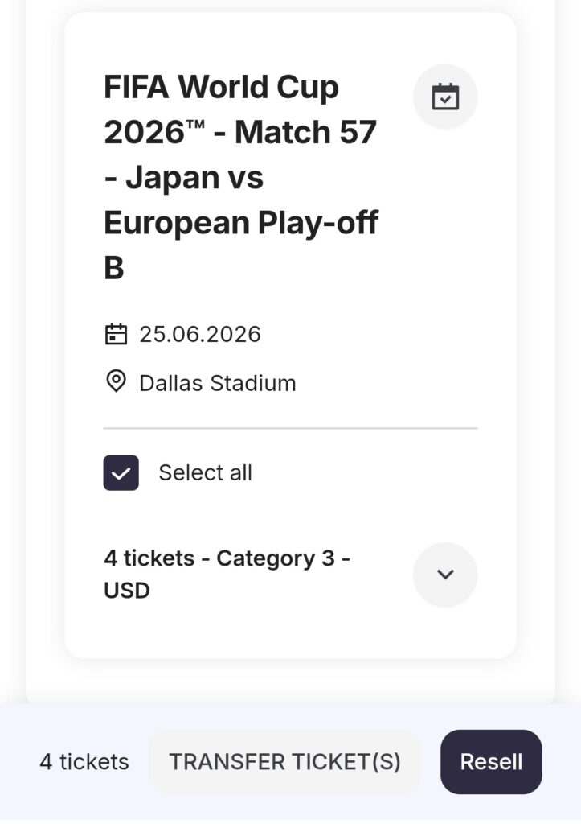
Task: Click the location pin icon
Action: coord(117,381)
